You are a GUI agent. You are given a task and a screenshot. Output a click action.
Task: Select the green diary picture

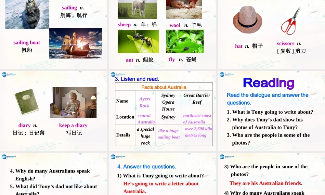click(27, 102)
